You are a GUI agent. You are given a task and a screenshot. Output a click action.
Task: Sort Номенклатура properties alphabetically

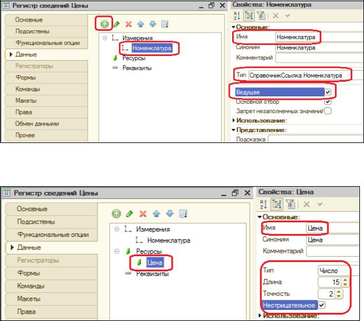237,16
